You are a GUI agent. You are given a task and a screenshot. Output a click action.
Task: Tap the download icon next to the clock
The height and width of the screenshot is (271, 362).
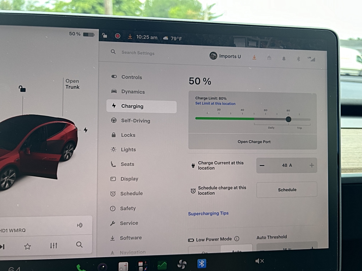point(130,36)
